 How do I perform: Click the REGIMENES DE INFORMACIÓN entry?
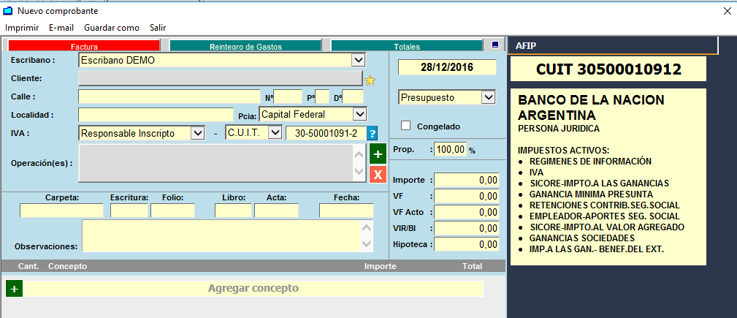pyautogui.click(x=590, y=161)
